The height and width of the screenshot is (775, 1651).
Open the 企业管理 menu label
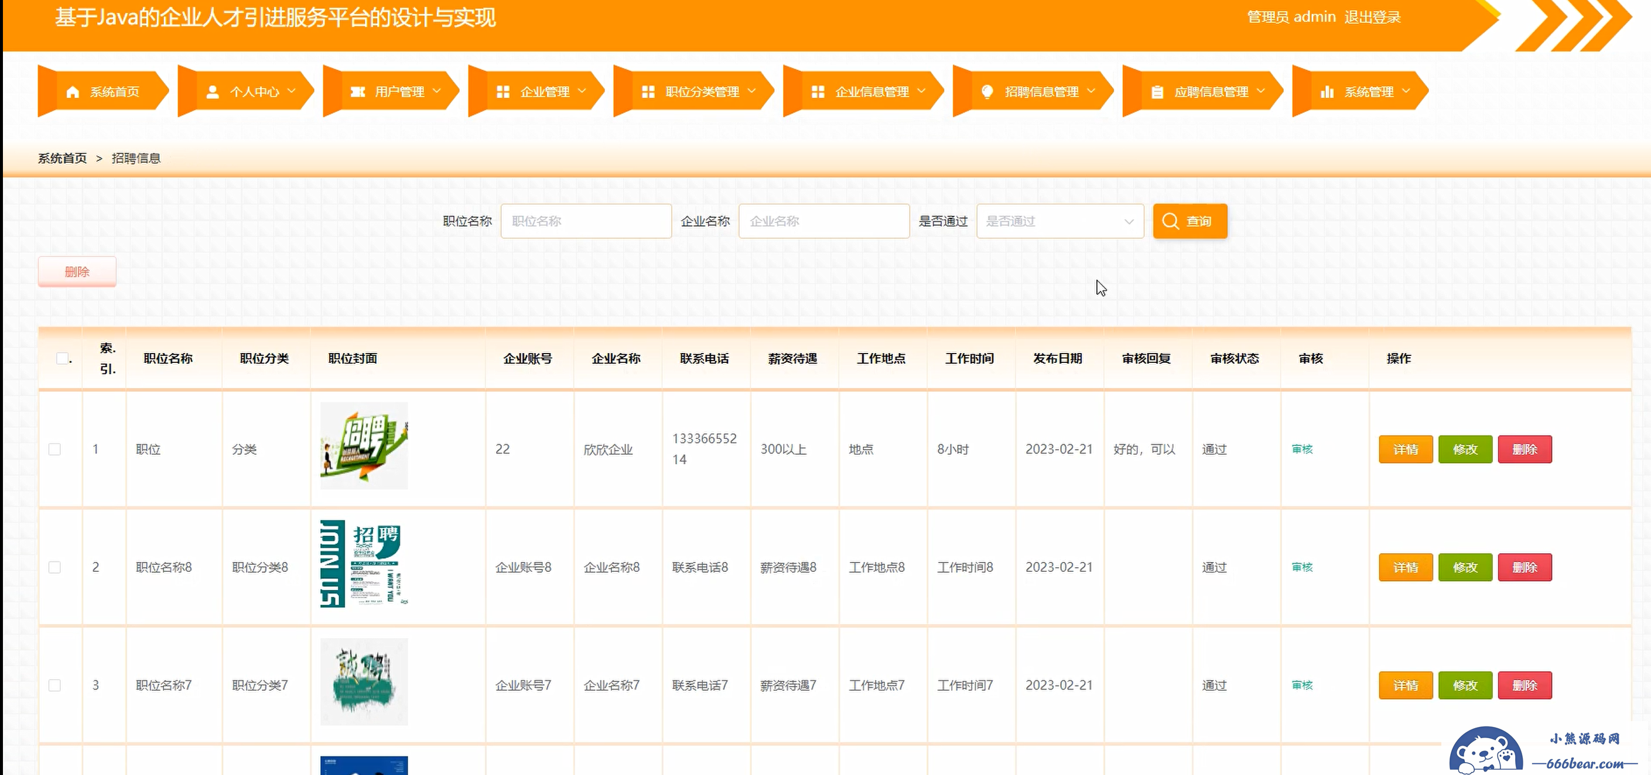(545, 92)
